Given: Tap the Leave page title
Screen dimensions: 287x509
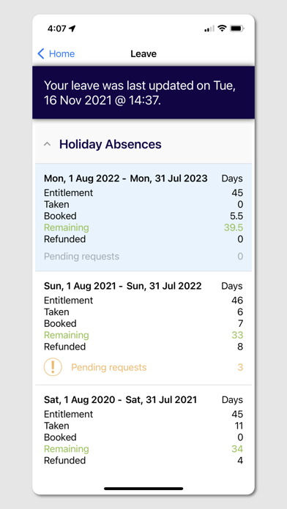Looking at the screenshot, I should (x=143, y=53).
